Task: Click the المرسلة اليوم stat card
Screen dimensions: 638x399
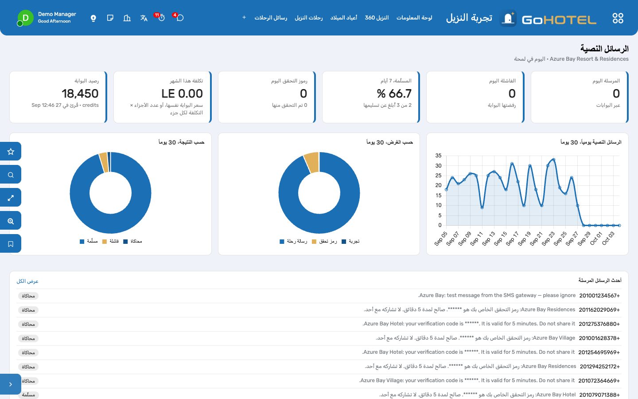Action: point(580,97)
